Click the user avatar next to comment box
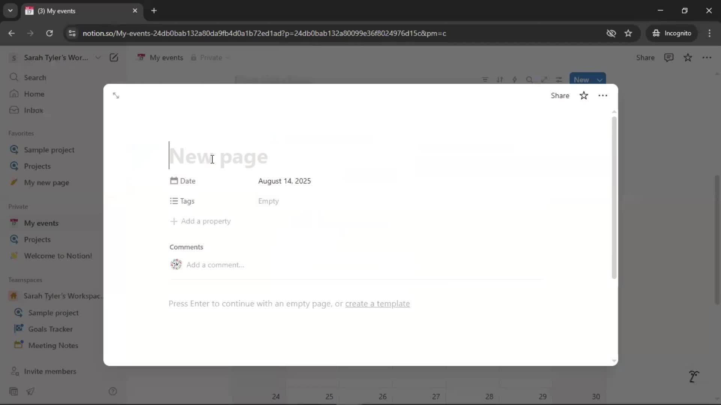The width and height of the screenshot is (721, 405). click(176, 264)
